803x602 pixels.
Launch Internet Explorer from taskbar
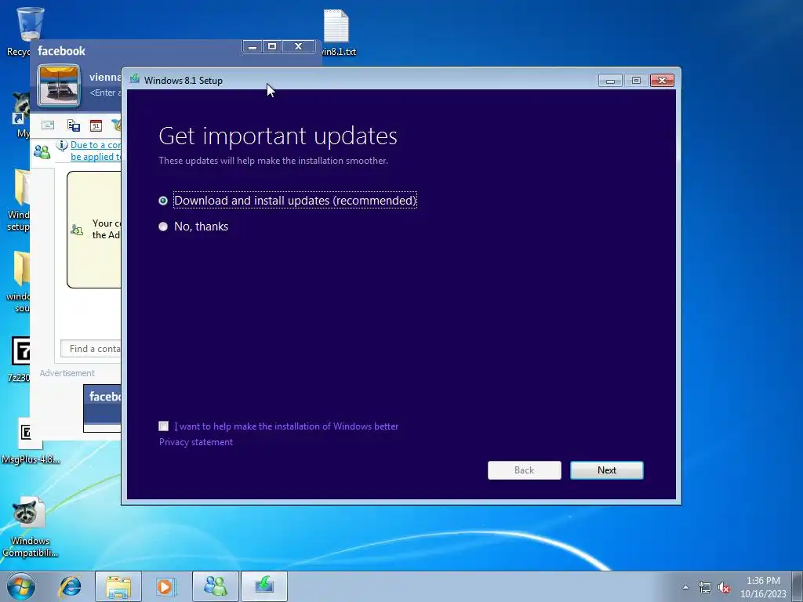[x=70, y=586]
